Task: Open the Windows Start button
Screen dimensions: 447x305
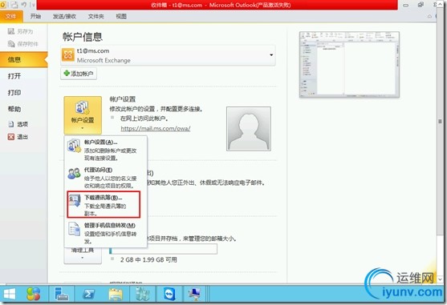Action: point(9,295)
